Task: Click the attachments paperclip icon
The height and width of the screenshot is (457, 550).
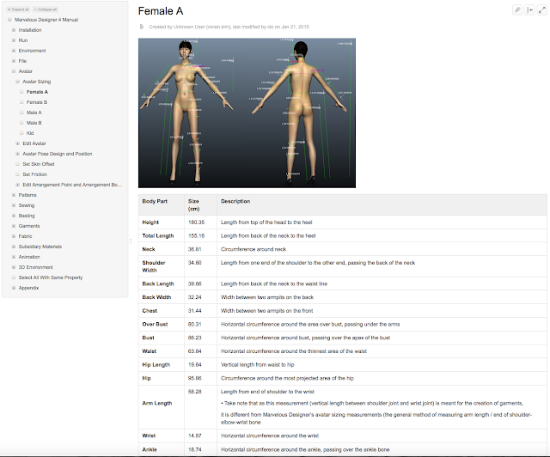Action: (517, 10)
